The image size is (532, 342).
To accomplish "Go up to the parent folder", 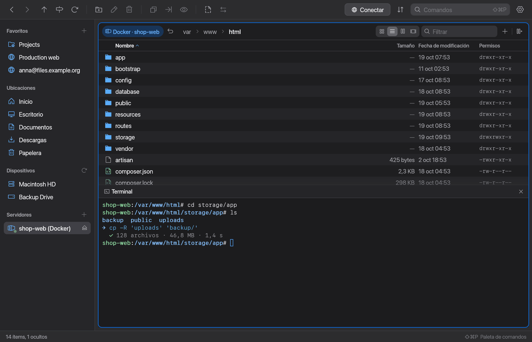I will (x=44, y=10).
